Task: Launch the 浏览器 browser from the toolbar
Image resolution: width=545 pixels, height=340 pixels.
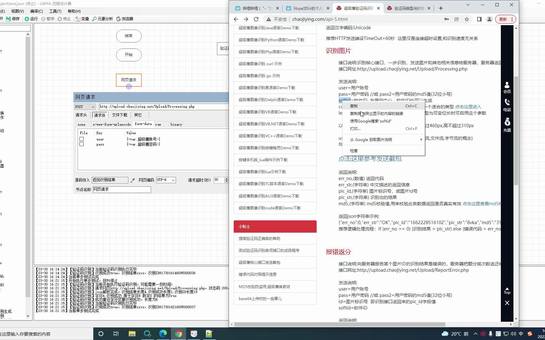Action: click(x=125, y=19)
